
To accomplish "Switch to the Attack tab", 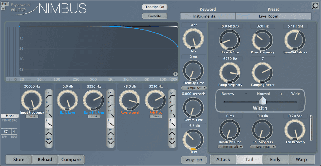I will [x=223, y=160].
